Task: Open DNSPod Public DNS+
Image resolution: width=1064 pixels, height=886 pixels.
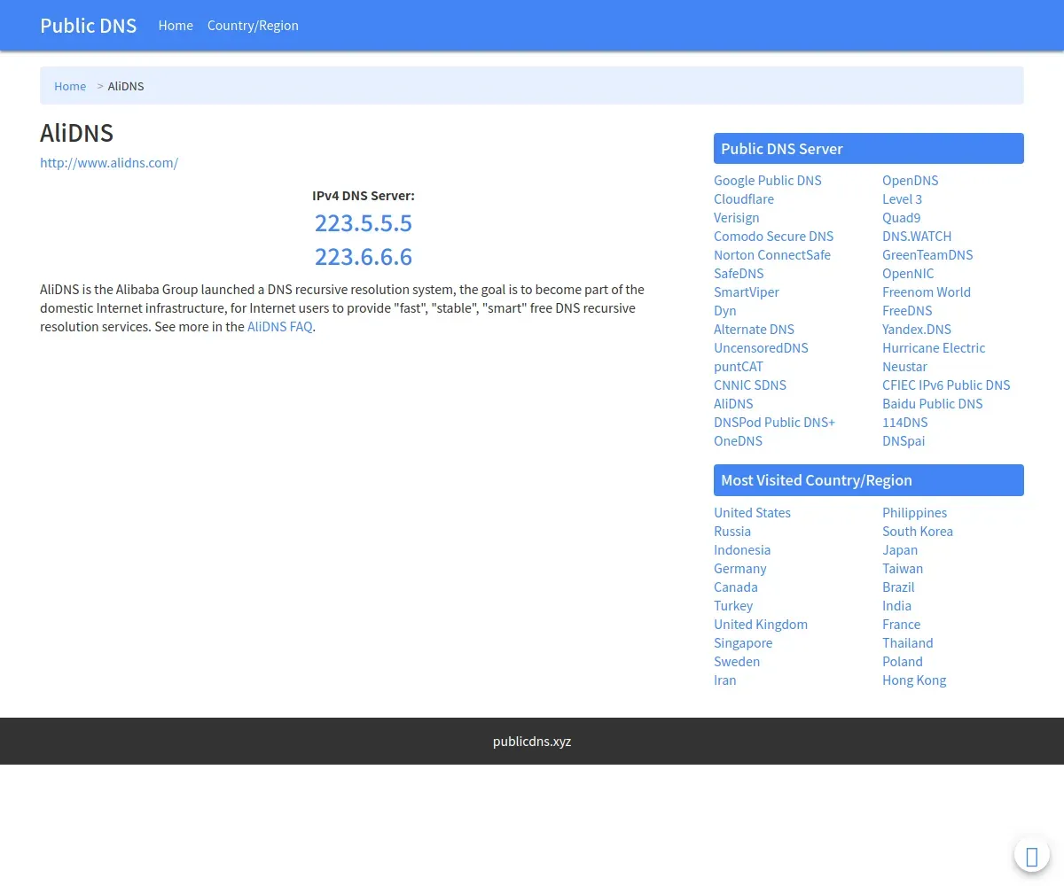Action: coord(775,423)
